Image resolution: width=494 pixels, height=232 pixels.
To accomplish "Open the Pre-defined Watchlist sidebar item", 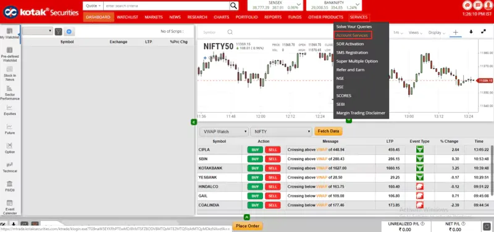I will tap(9, 54).
